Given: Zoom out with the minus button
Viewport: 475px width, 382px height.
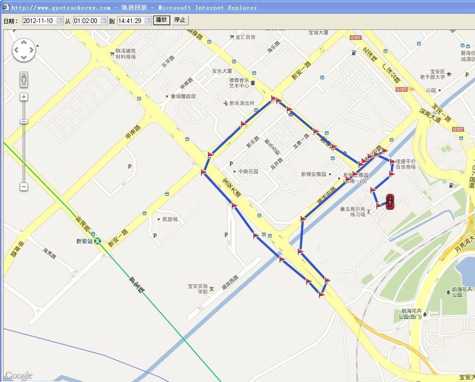Looking at the screenshot, I should coord(24,186).
